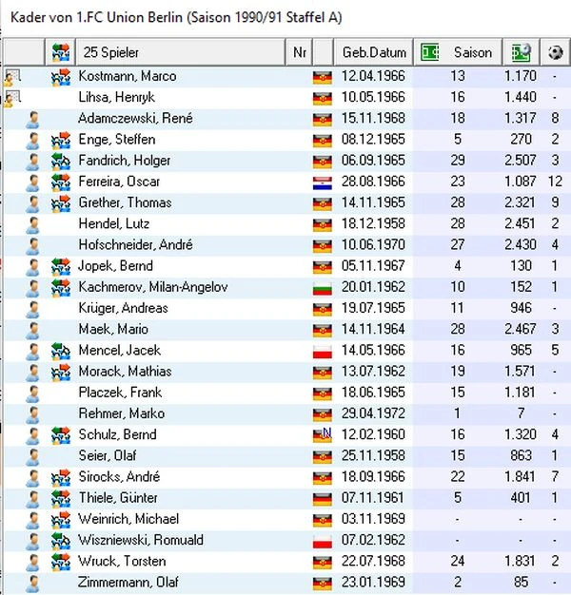Sort by the Geb.Datum column header
The image size is (571, 595).
[x=374, y=52]
